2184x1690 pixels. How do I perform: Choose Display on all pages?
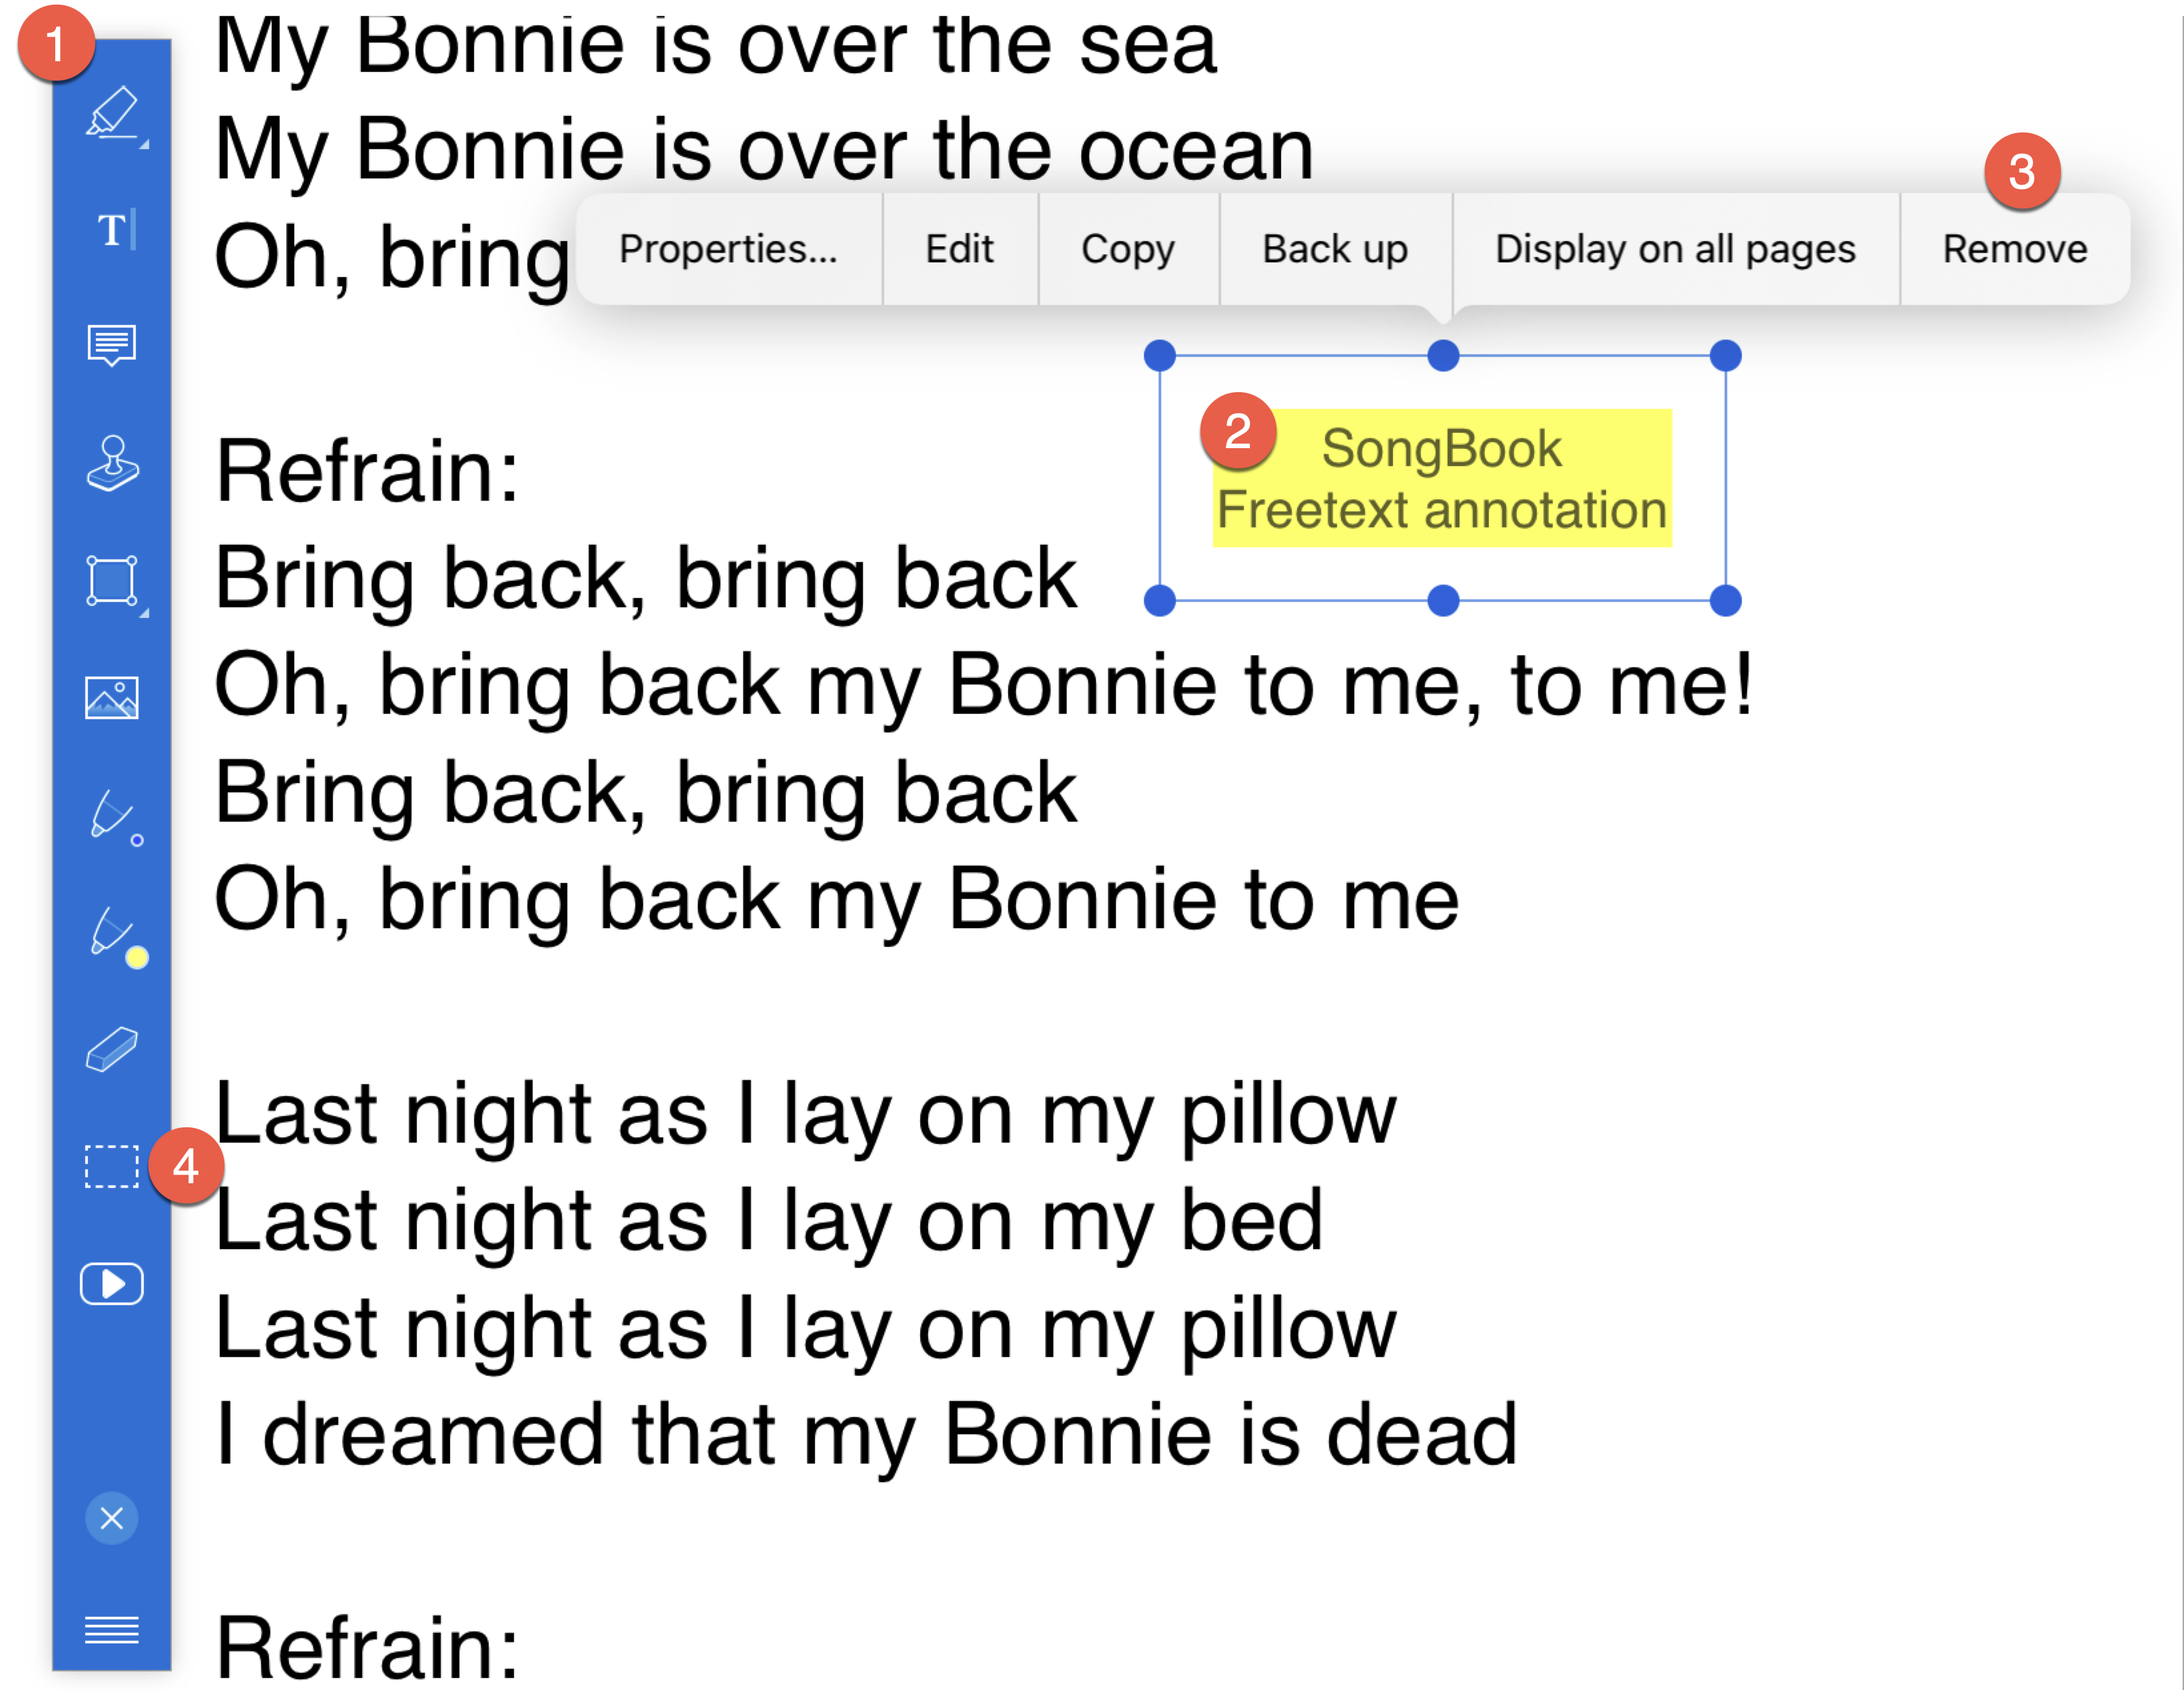click(1675, 249)
